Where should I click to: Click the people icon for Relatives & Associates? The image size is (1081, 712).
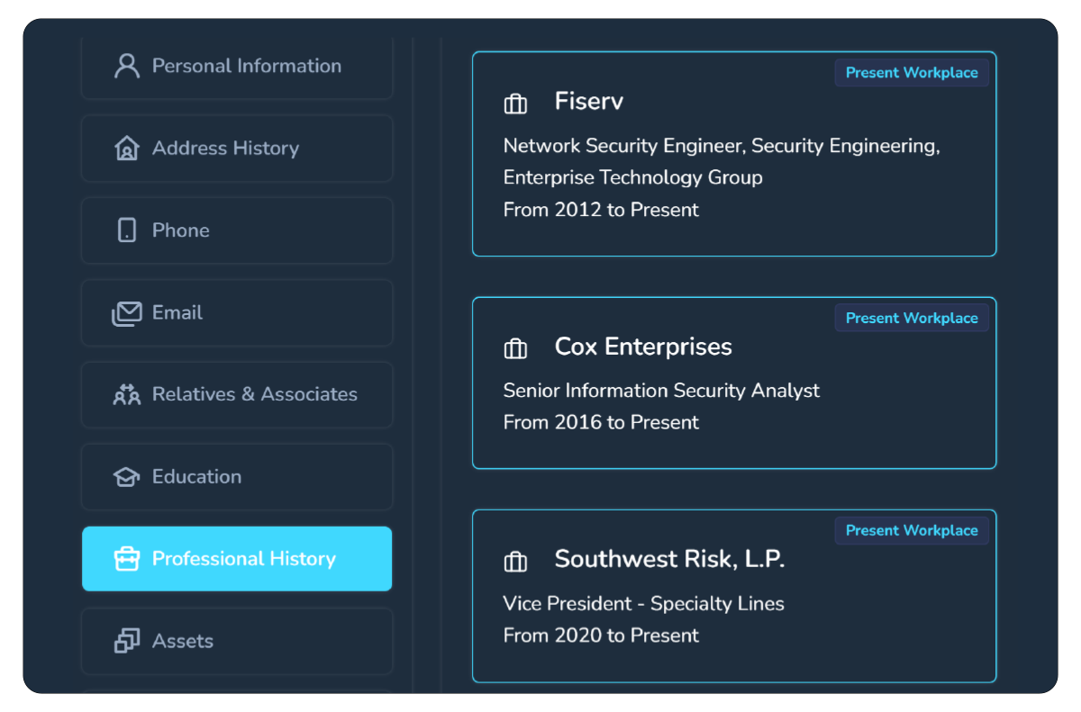(x=127, y=394)
